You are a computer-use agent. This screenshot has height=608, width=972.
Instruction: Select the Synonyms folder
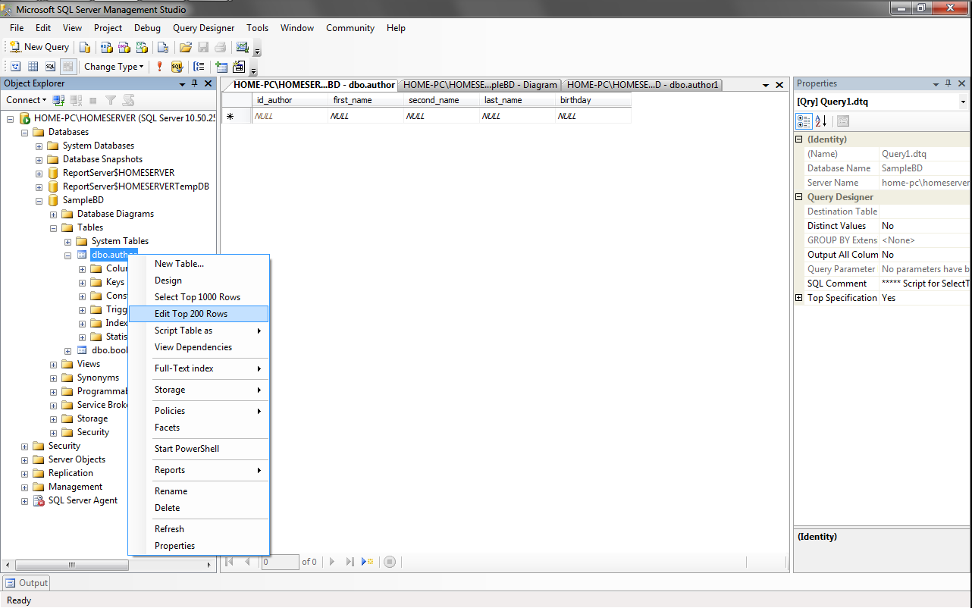pos(98,378)
